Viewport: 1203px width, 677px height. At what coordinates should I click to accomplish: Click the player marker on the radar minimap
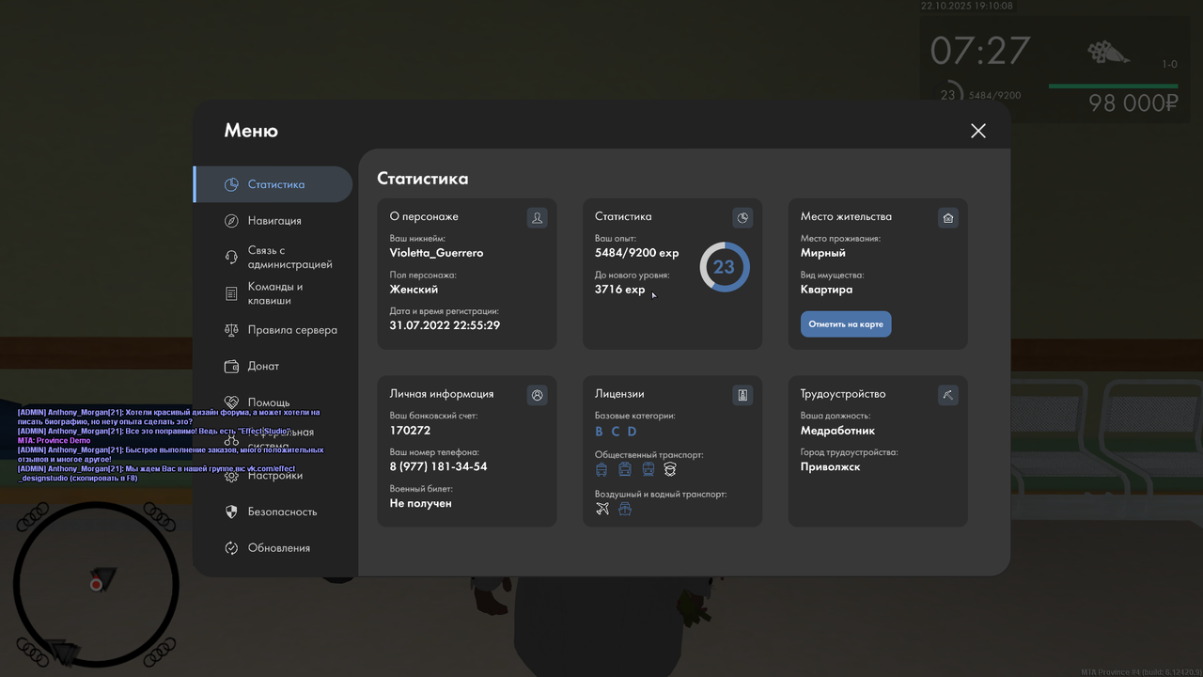click(96, 585)
